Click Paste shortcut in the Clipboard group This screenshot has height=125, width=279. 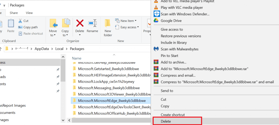coord(31,33)
